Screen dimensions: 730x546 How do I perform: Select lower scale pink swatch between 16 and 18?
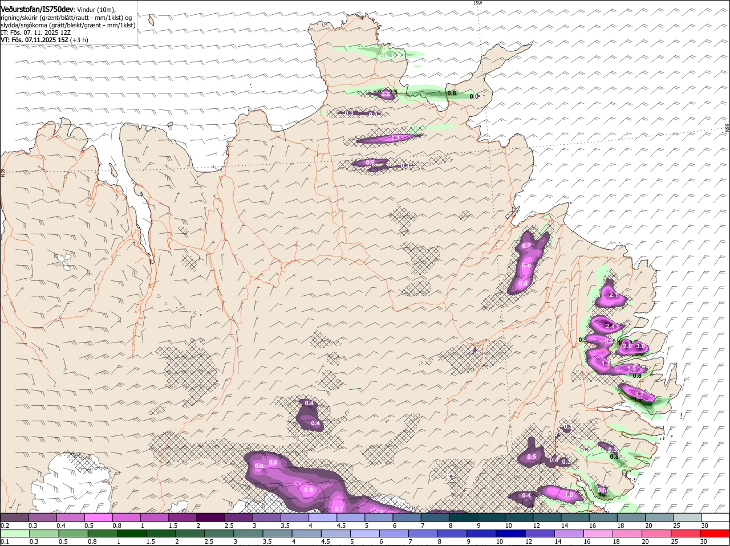[x=599, y=534]
